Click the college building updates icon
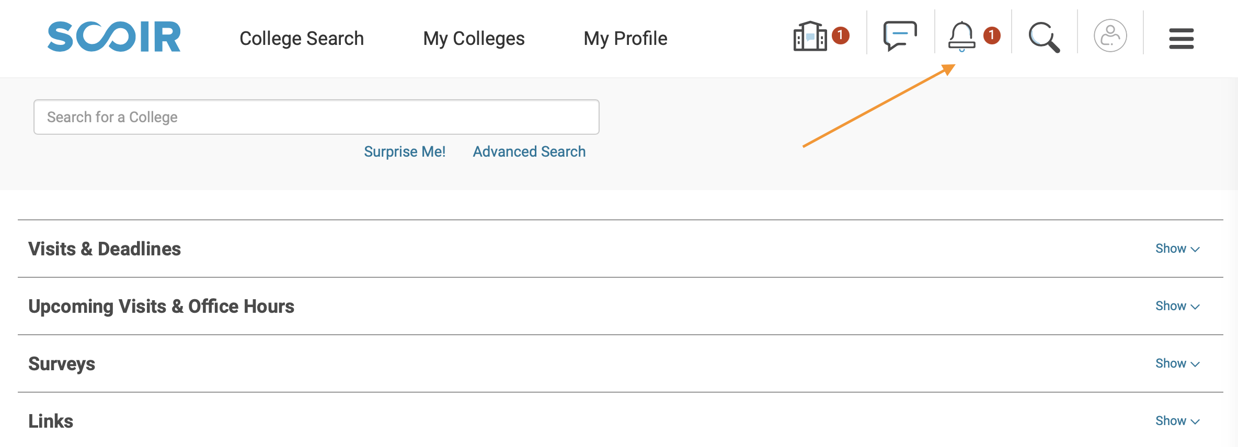The width and height of the screenshot is (1238, 447). tap(810, 36)
